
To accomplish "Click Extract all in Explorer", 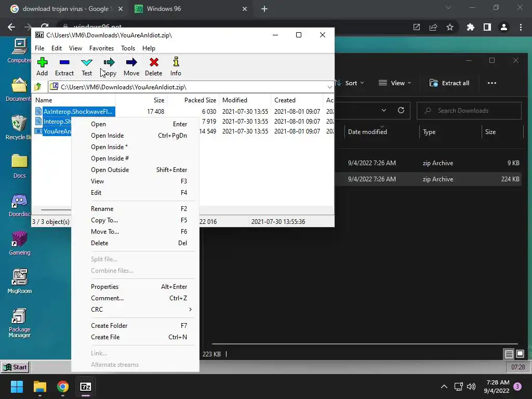I will pos(449,83).
